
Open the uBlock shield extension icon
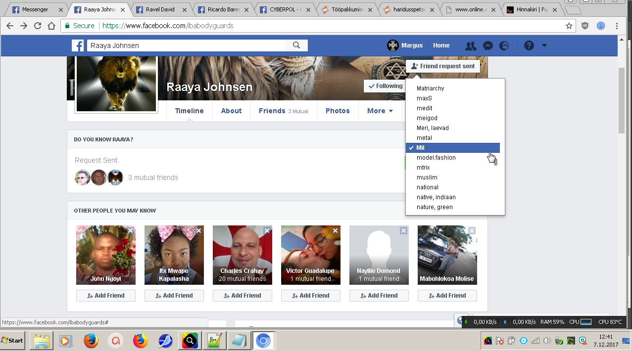(x=585, y=26)
